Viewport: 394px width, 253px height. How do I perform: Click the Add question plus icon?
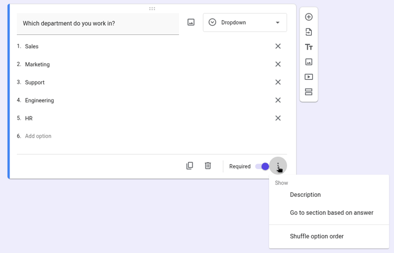click(x=308, y=17)
